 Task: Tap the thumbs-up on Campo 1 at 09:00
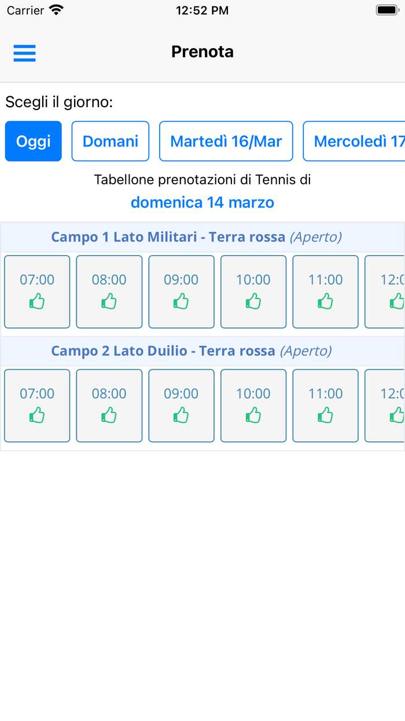tap(181, 301)
